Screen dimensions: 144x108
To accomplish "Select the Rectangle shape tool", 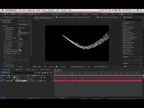I will [x=19, y=14].
